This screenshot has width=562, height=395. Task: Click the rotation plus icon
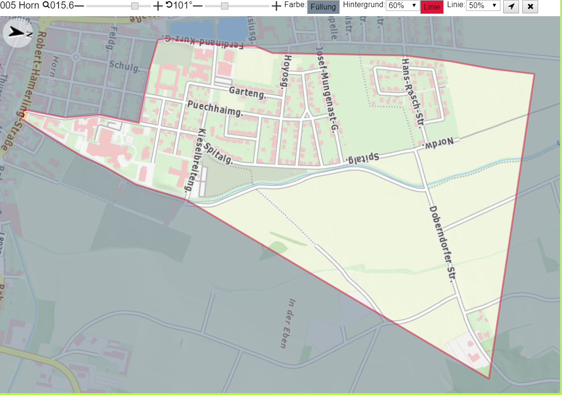tap(276, 6)
